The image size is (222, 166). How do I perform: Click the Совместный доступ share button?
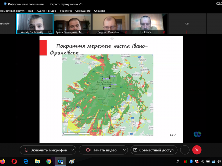point(154,150)
